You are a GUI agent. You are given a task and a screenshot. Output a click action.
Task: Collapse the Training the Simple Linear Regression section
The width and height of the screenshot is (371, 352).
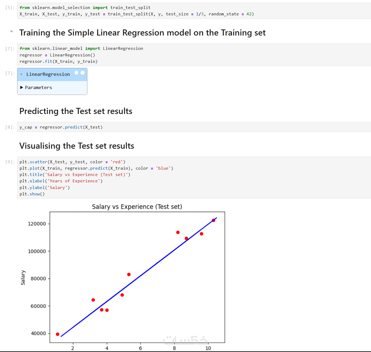pyautogui.click(x=11, y=32)
